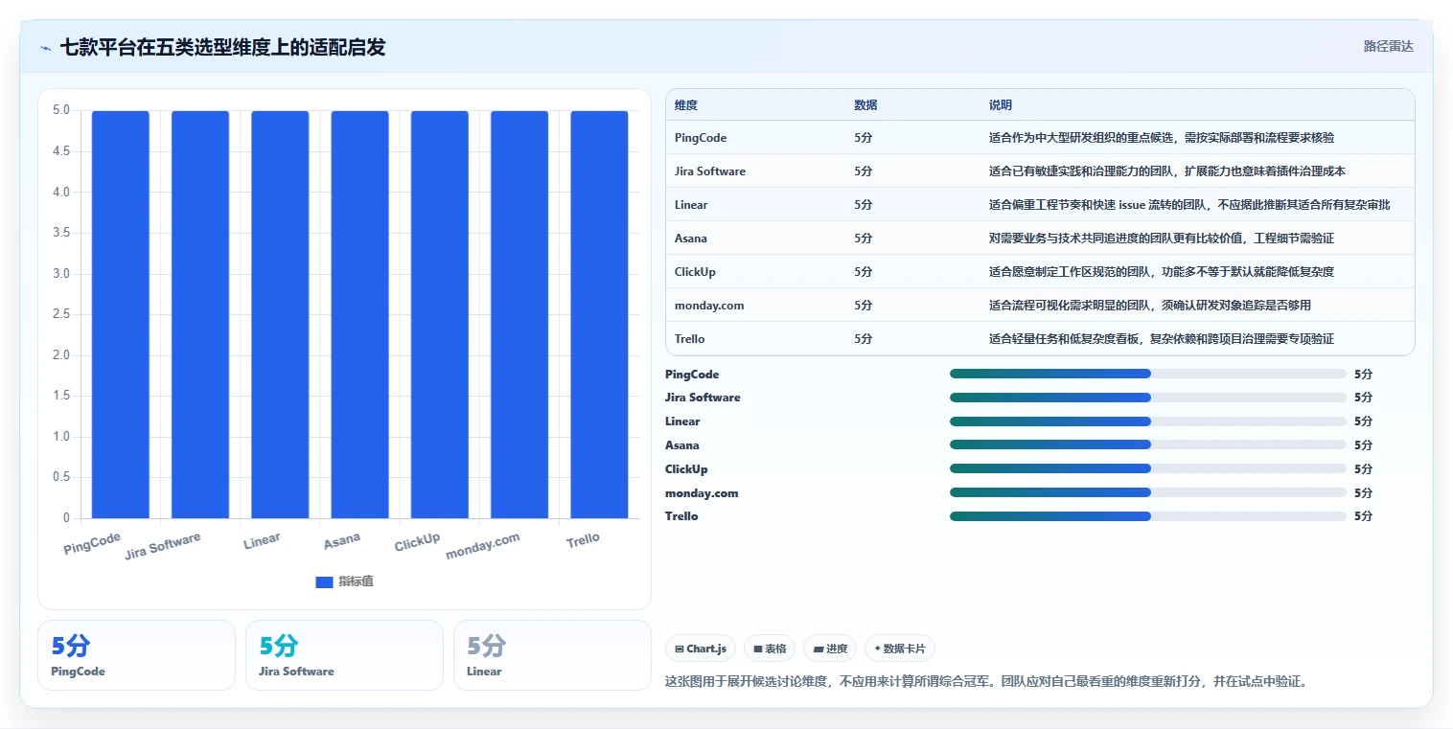Click the Trello progress bar

pos(1147,516)
